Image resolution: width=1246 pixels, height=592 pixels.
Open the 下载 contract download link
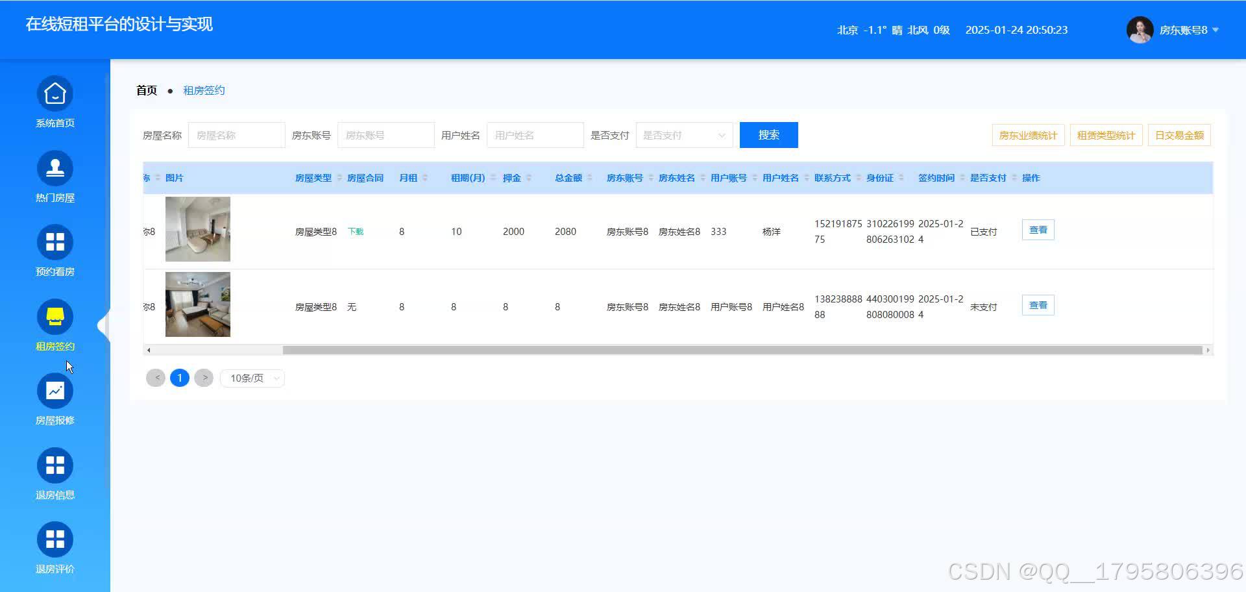click(x=355, y=231)
